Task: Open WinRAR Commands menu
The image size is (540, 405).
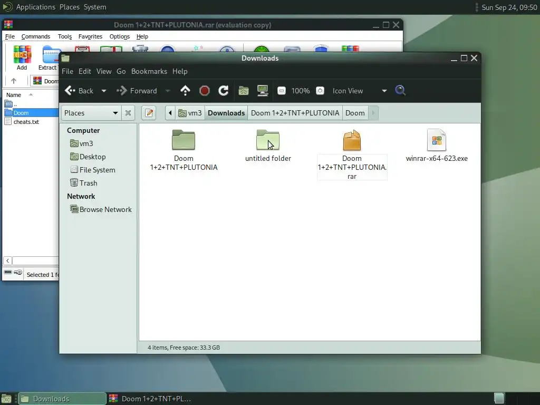Action: click(36, 36)
